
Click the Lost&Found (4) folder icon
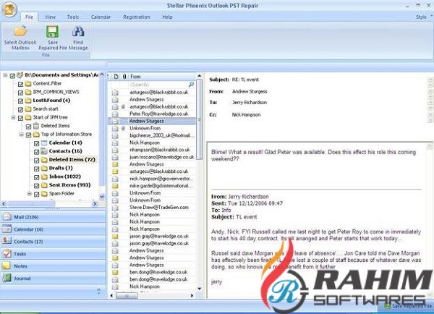[x=28, y=101]
